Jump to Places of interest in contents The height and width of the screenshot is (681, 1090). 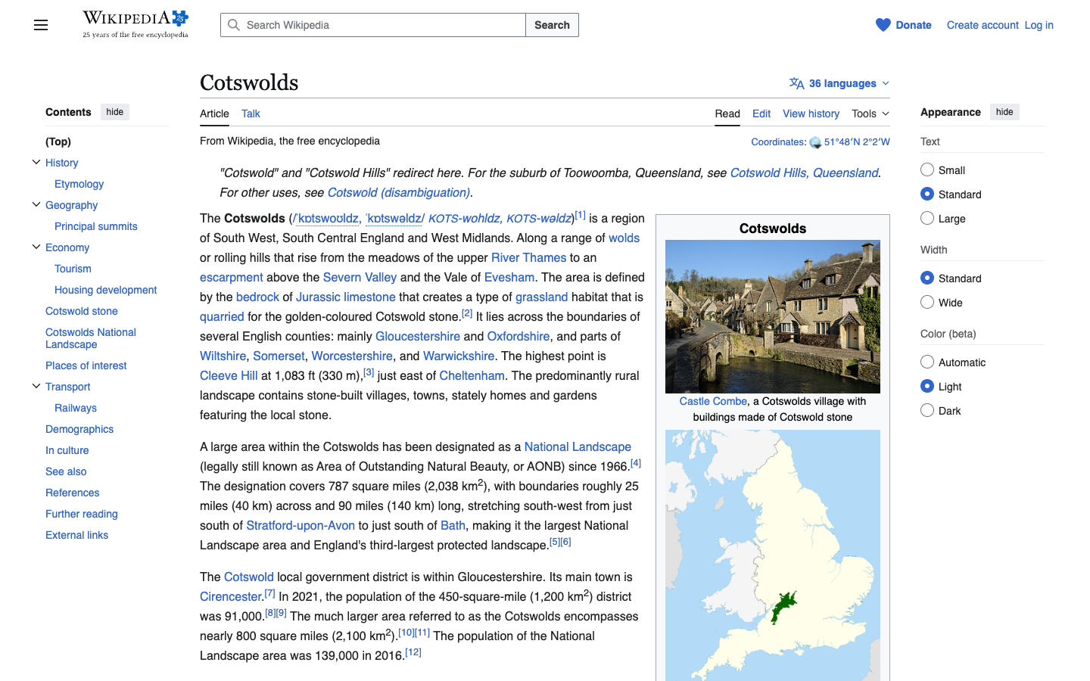tap(86, 365)
